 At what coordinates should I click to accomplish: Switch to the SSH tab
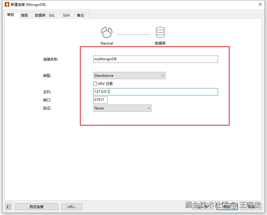[x=66, y=15]
